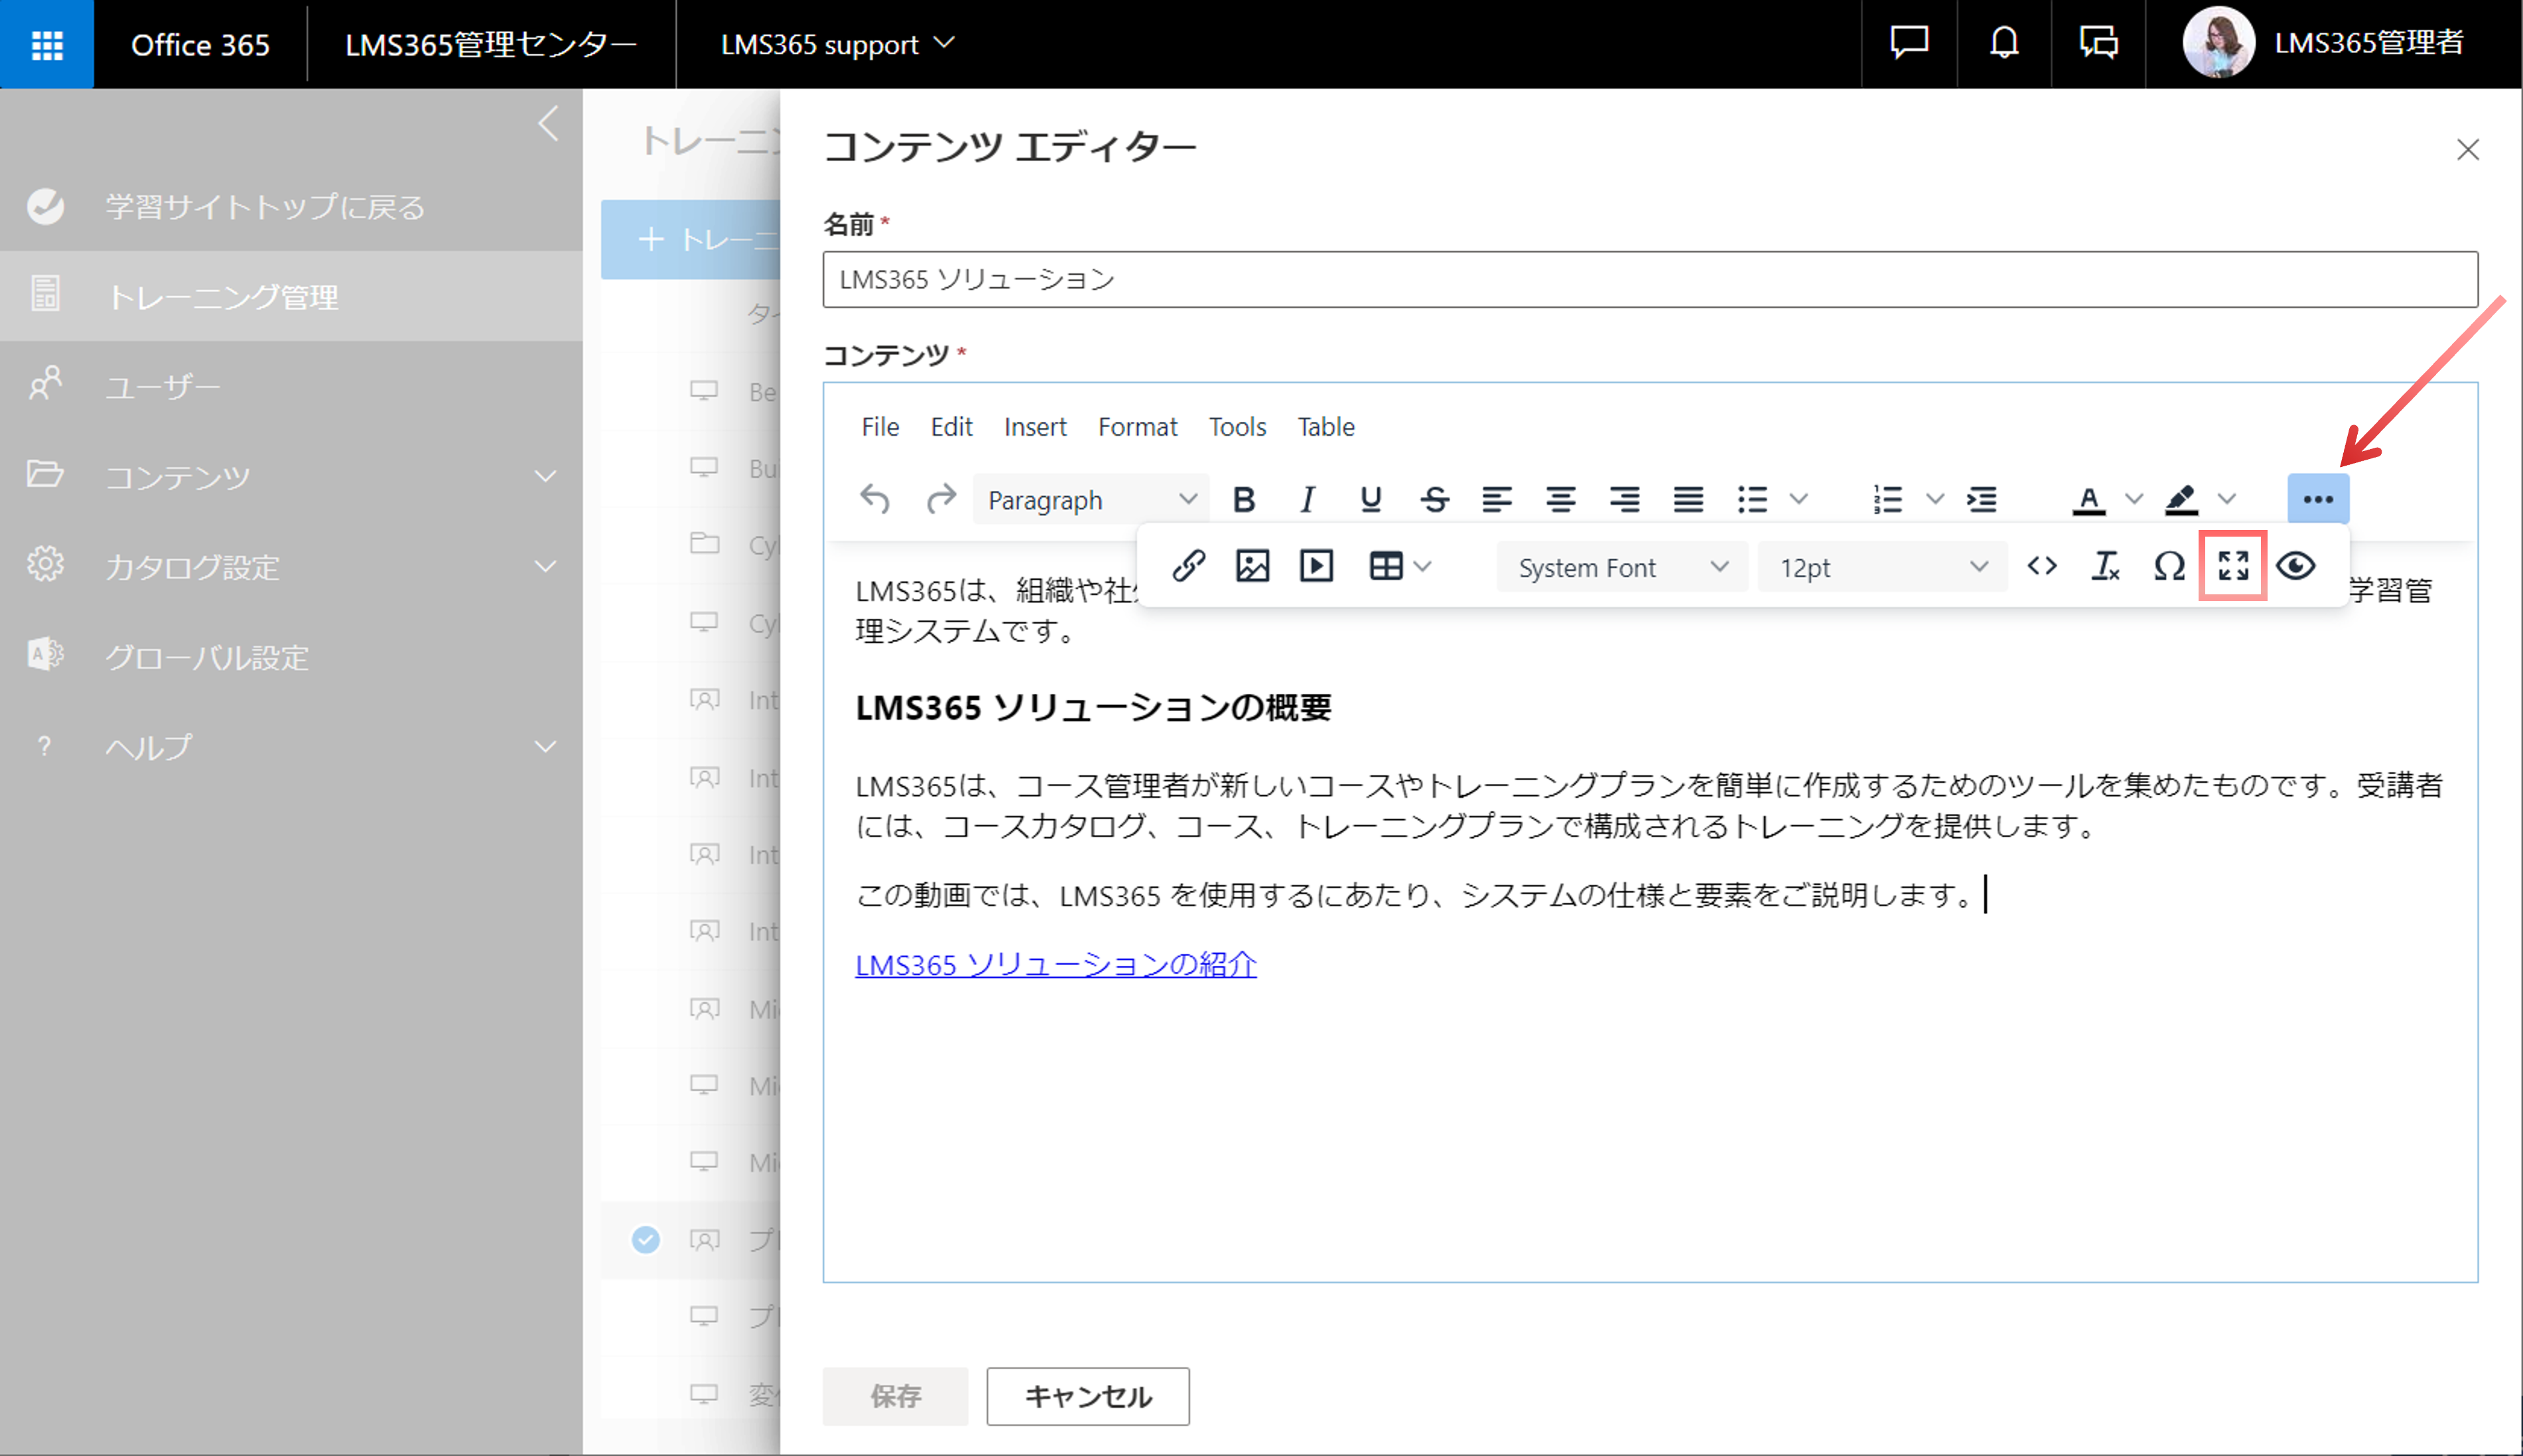The width and height of the screenshot is (2523, 1456).
Task: Click the キャンセル cancel button
Action: (1088, 1396)
